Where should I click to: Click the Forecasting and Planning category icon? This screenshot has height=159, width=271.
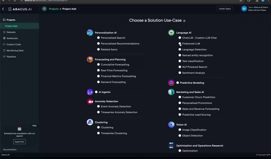tap(90, 59)
